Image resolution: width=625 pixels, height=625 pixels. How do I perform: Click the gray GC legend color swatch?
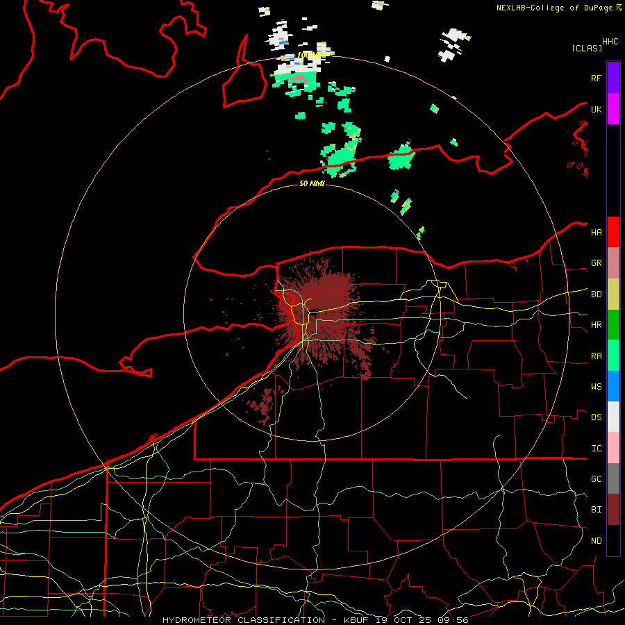613,478
